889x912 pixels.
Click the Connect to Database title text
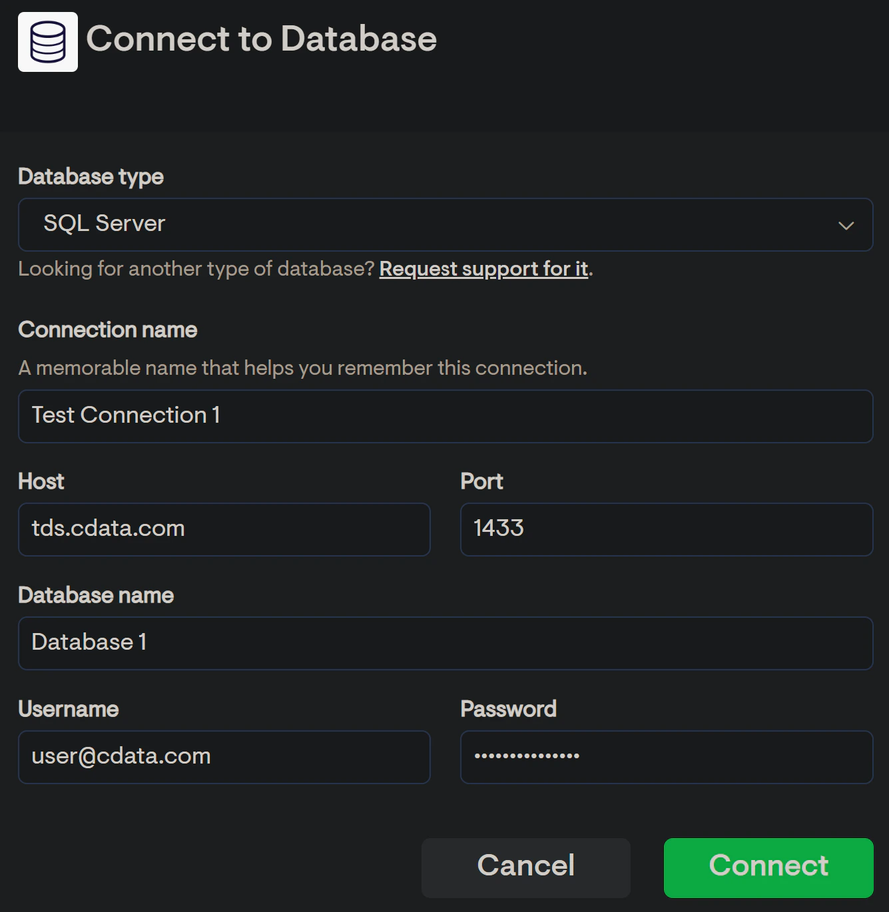[x=263, y=39]
